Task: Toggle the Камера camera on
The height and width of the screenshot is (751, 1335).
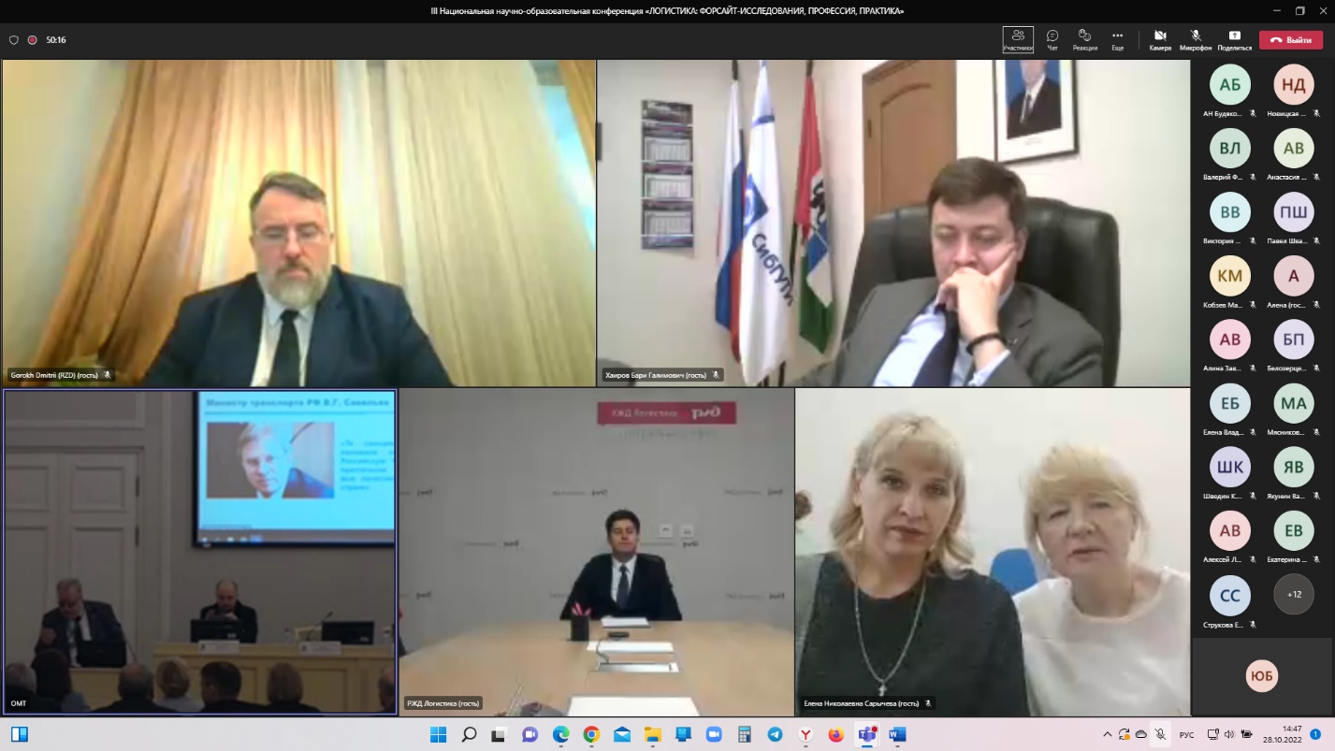Action: (x=1160, y=39)
